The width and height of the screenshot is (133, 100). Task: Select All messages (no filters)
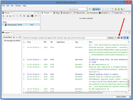click(x=12, y=41)
